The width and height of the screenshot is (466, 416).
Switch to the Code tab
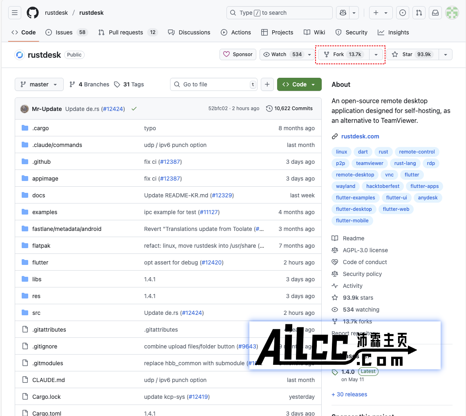coord(23,32)
